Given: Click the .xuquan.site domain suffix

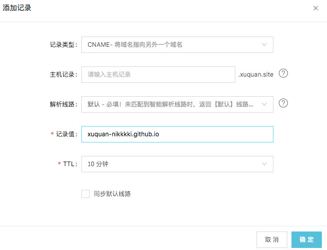Looking at the screenshot, I should pos(256,75).
